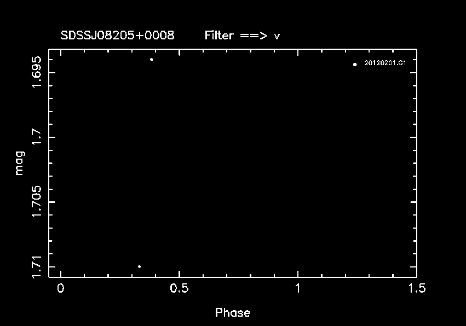Select the data point near mag 1.71
Image resolution: width=466 pixels, height=326 pixels.
pos(139,266)
